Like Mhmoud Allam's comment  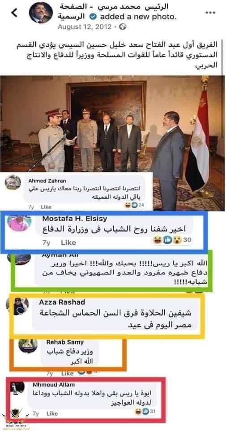[x=52, y=413]
